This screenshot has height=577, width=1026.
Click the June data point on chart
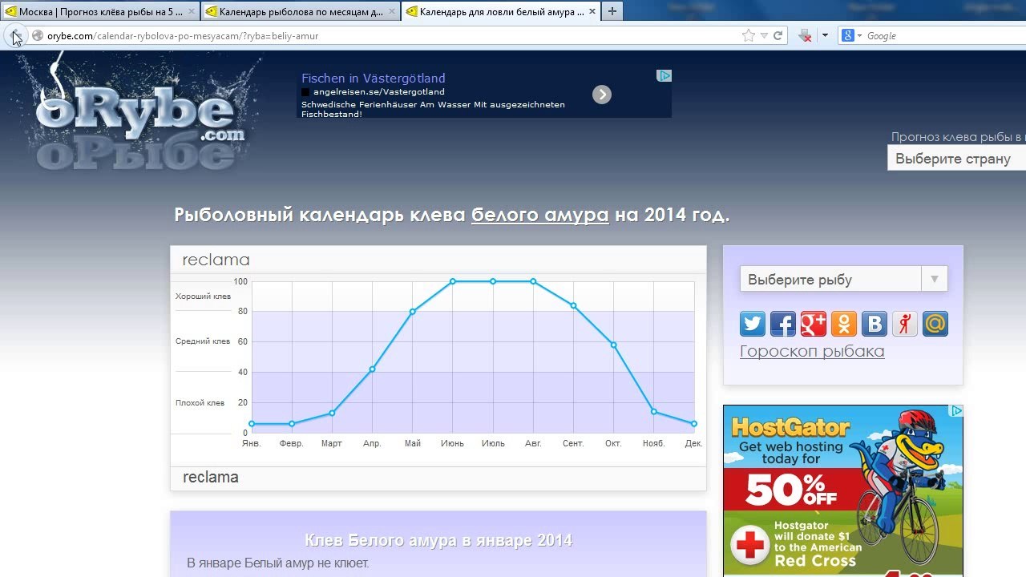453,281
